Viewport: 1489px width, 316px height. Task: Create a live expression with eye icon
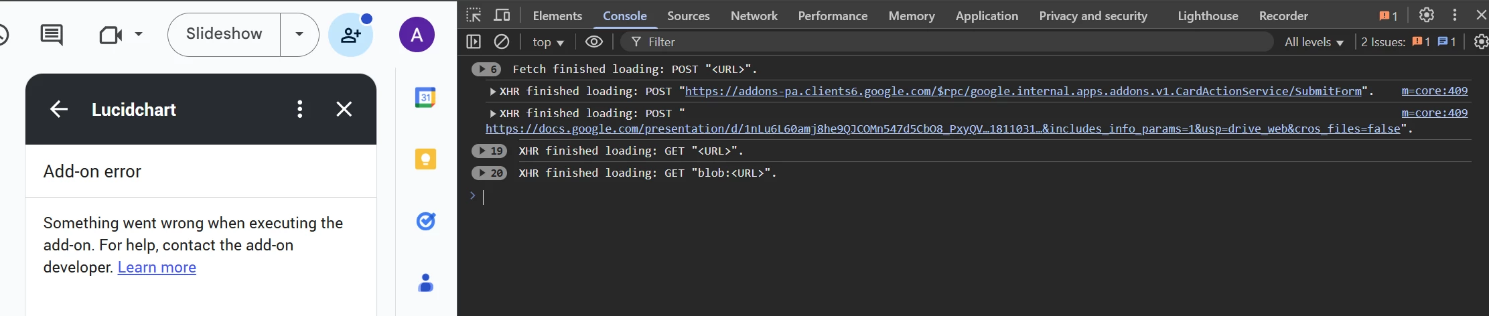(x=593, y=42)
